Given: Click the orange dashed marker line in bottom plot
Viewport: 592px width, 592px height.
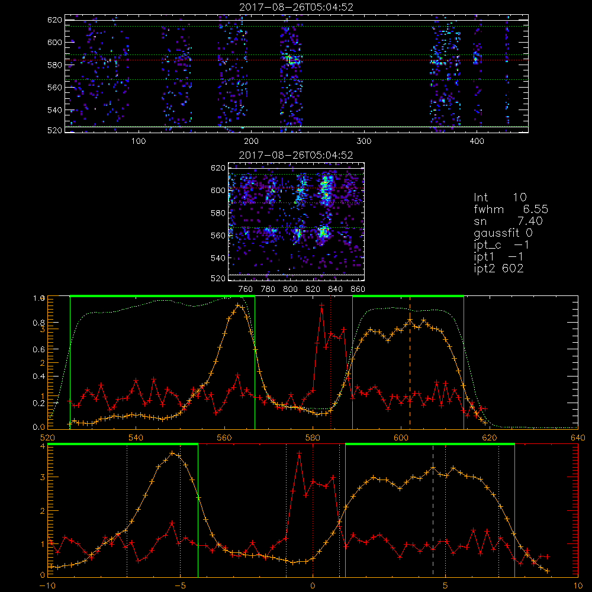Looking at the screenshot, I should click(433, 510).
